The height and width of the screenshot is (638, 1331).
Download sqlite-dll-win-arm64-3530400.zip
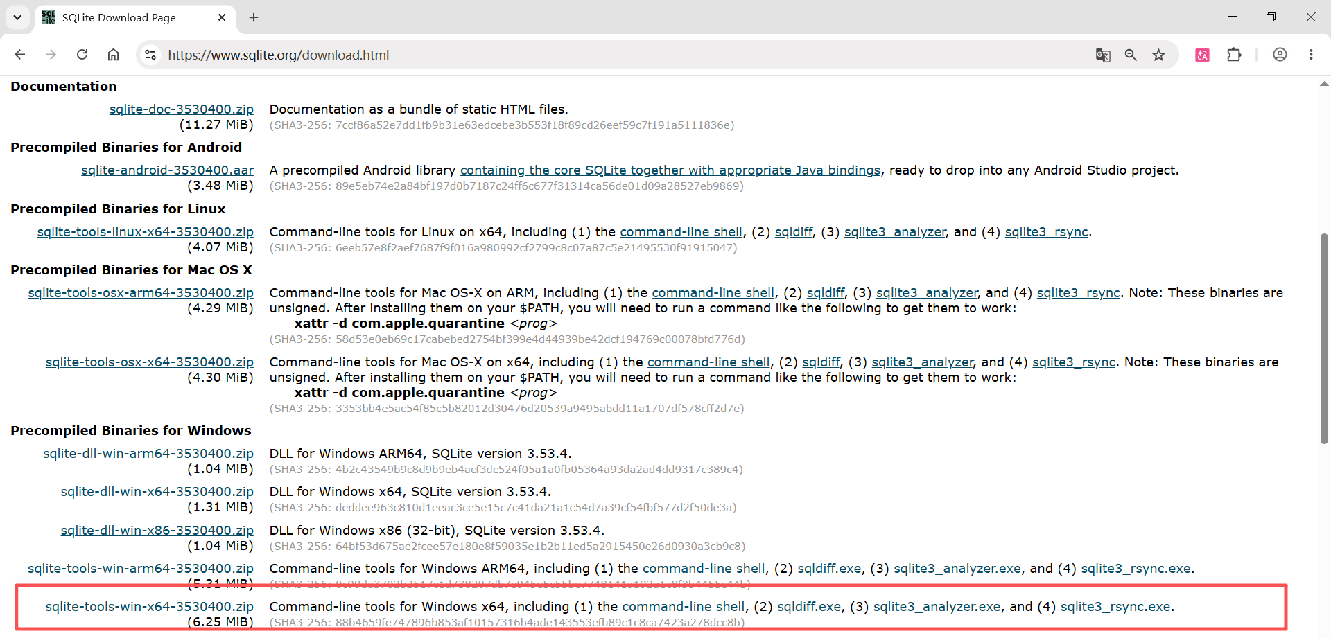click(x=148, y=453)
